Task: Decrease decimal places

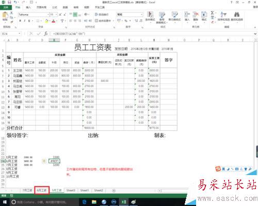Action: (x=141, y=21)
